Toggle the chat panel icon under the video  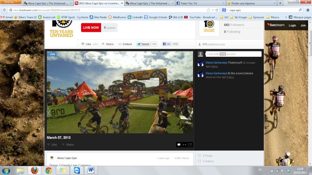click(x=179, y=145)
